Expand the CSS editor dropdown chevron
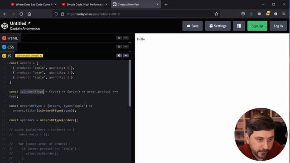Image resolution: width=290 pixels, height=163 pixels. tap(126, 47)
